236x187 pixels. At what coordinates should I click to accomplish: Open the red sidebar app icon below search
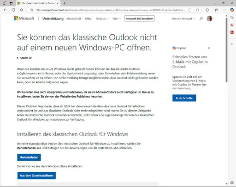tap(232, 25)
